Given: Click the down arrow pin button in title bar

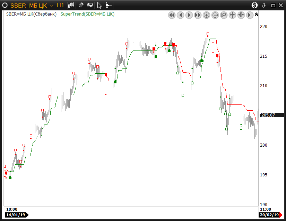Looking at the screenshot, I should pos(264,5).
